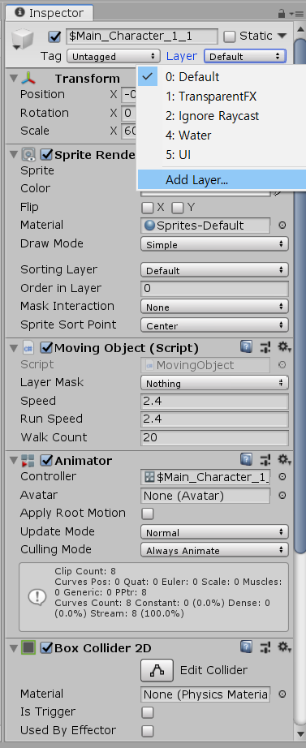Image resolution: width=306 pixels, height=748 pixels.
Task: Collapse the Sprite Renderer component
Action: pos(13,155)
